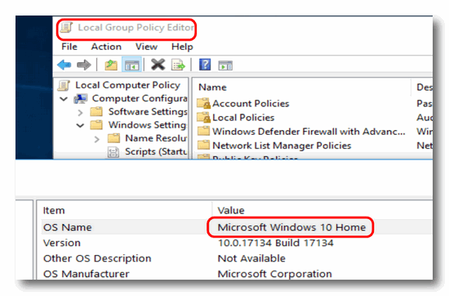The height and width of the screenshot is (296, 449).
Task: Open Windows Defender Firewall with Advanced entry
Action: point(309,131)
